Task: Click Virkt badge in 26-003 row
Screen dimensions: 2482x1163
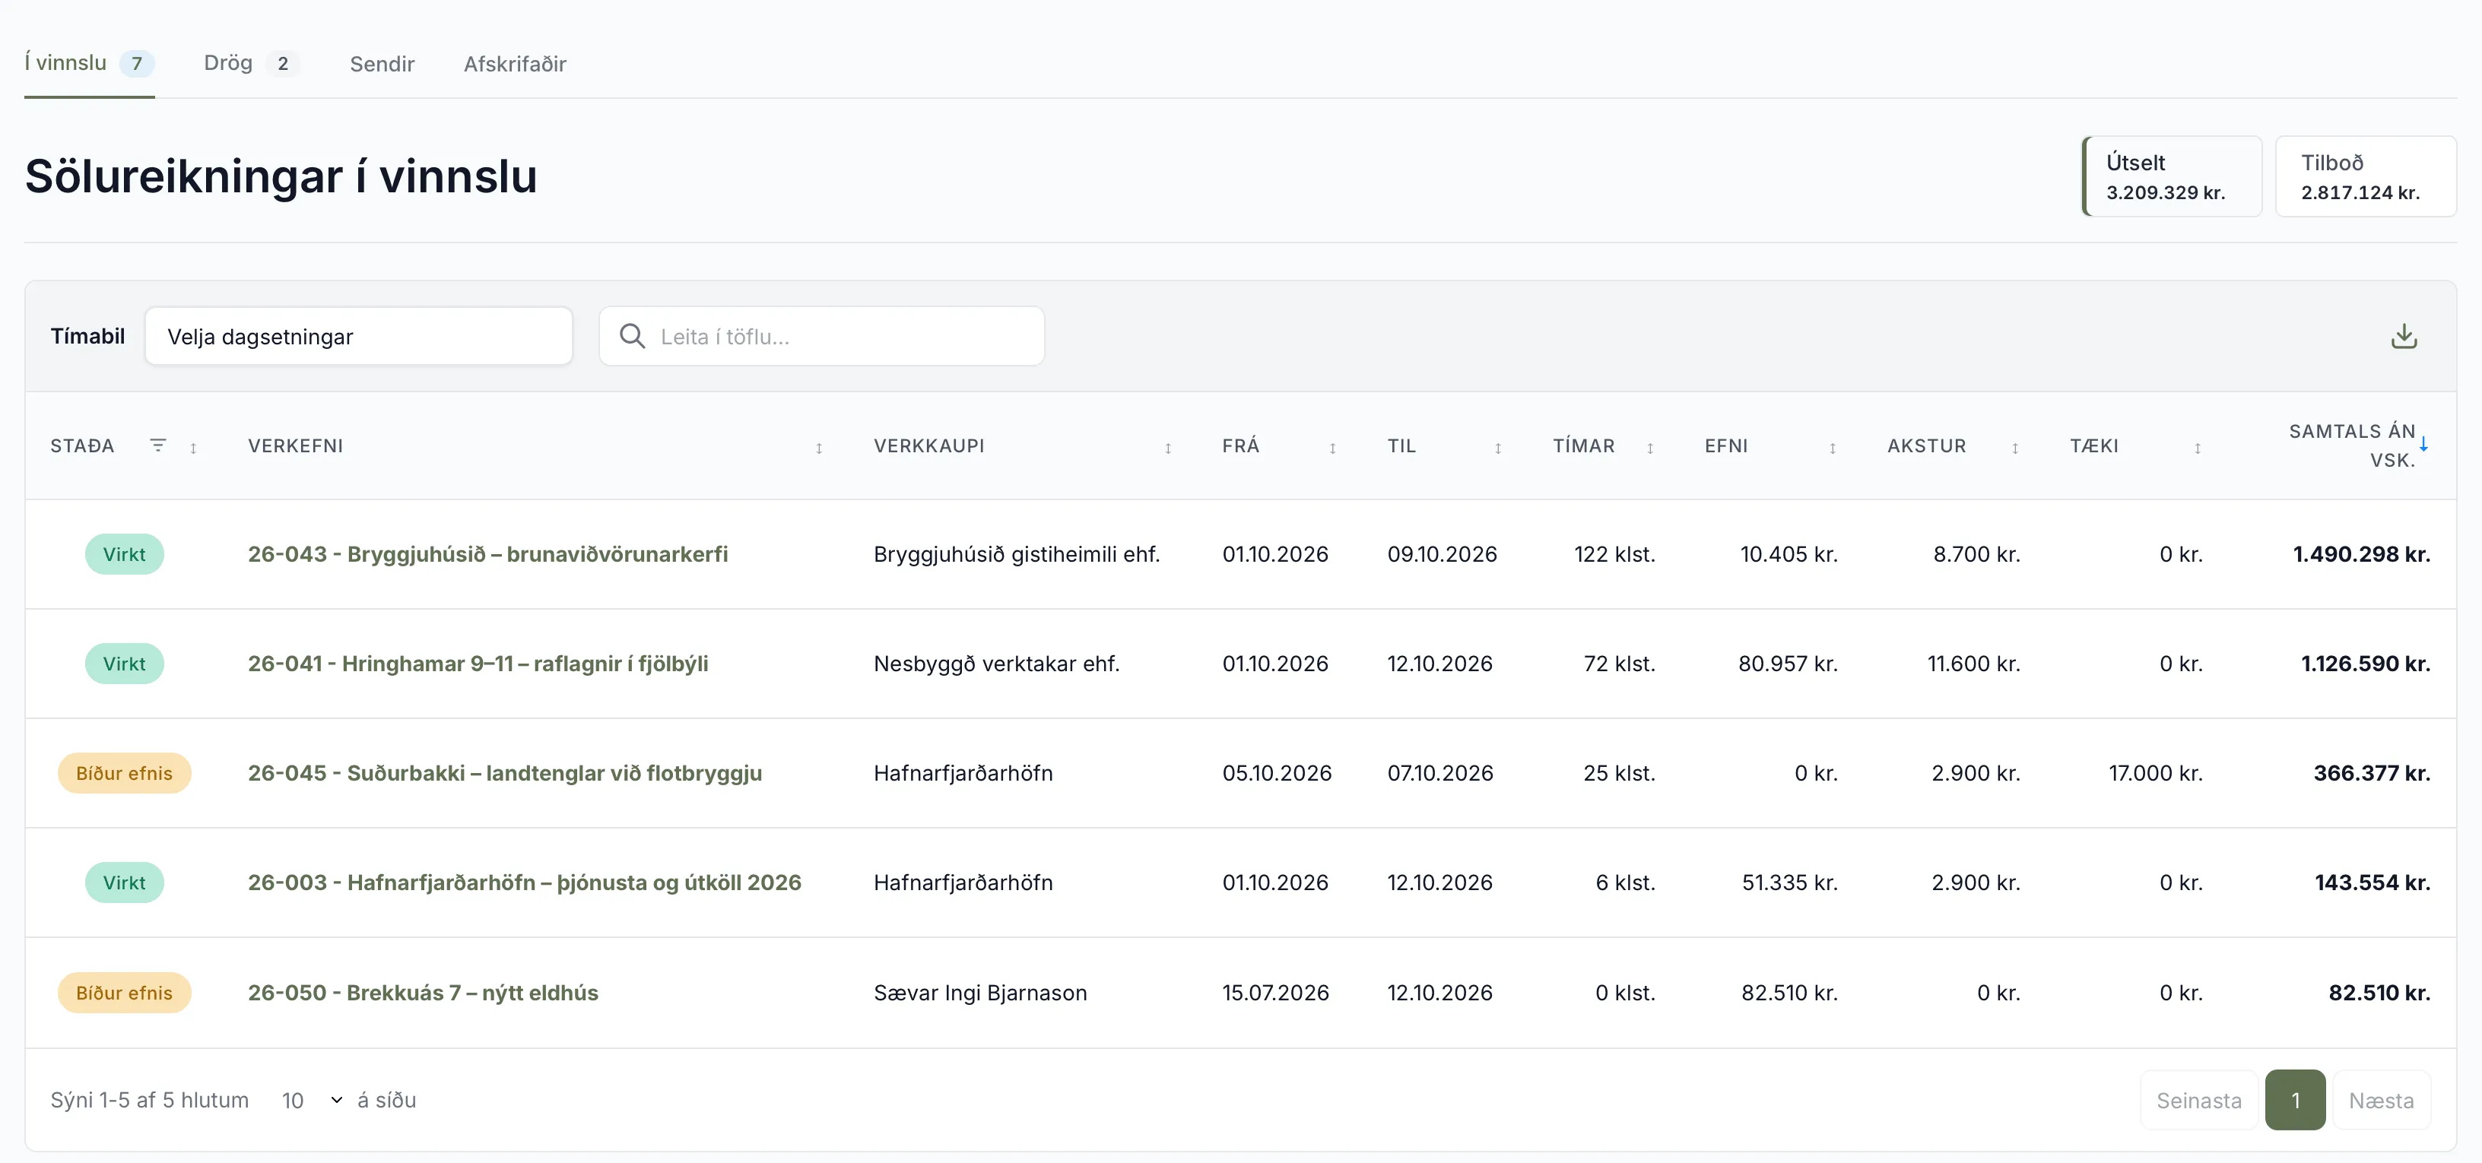Action: tap(124, 882)
